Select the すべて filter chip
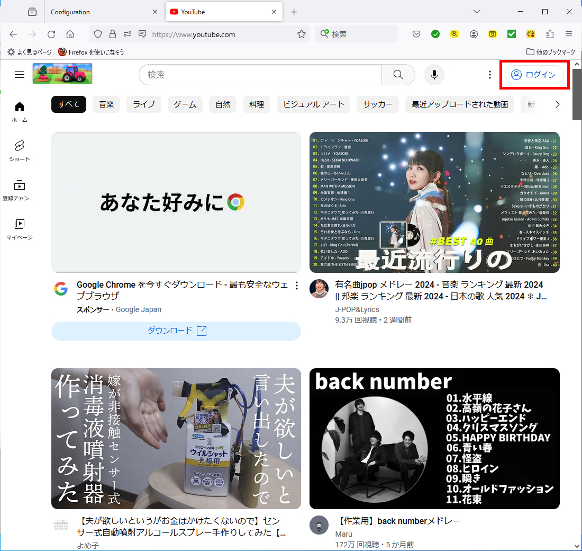 [69, 104]
